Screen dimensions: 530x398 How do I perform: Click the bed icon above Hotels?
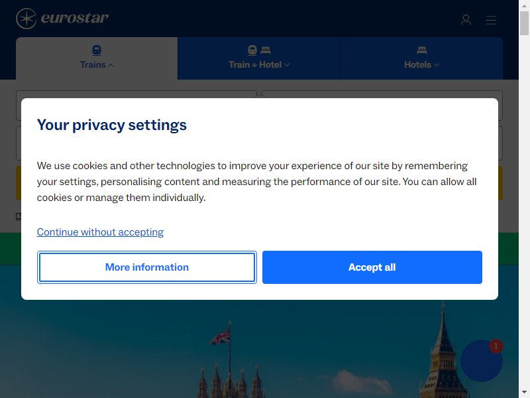pos(422,50)
